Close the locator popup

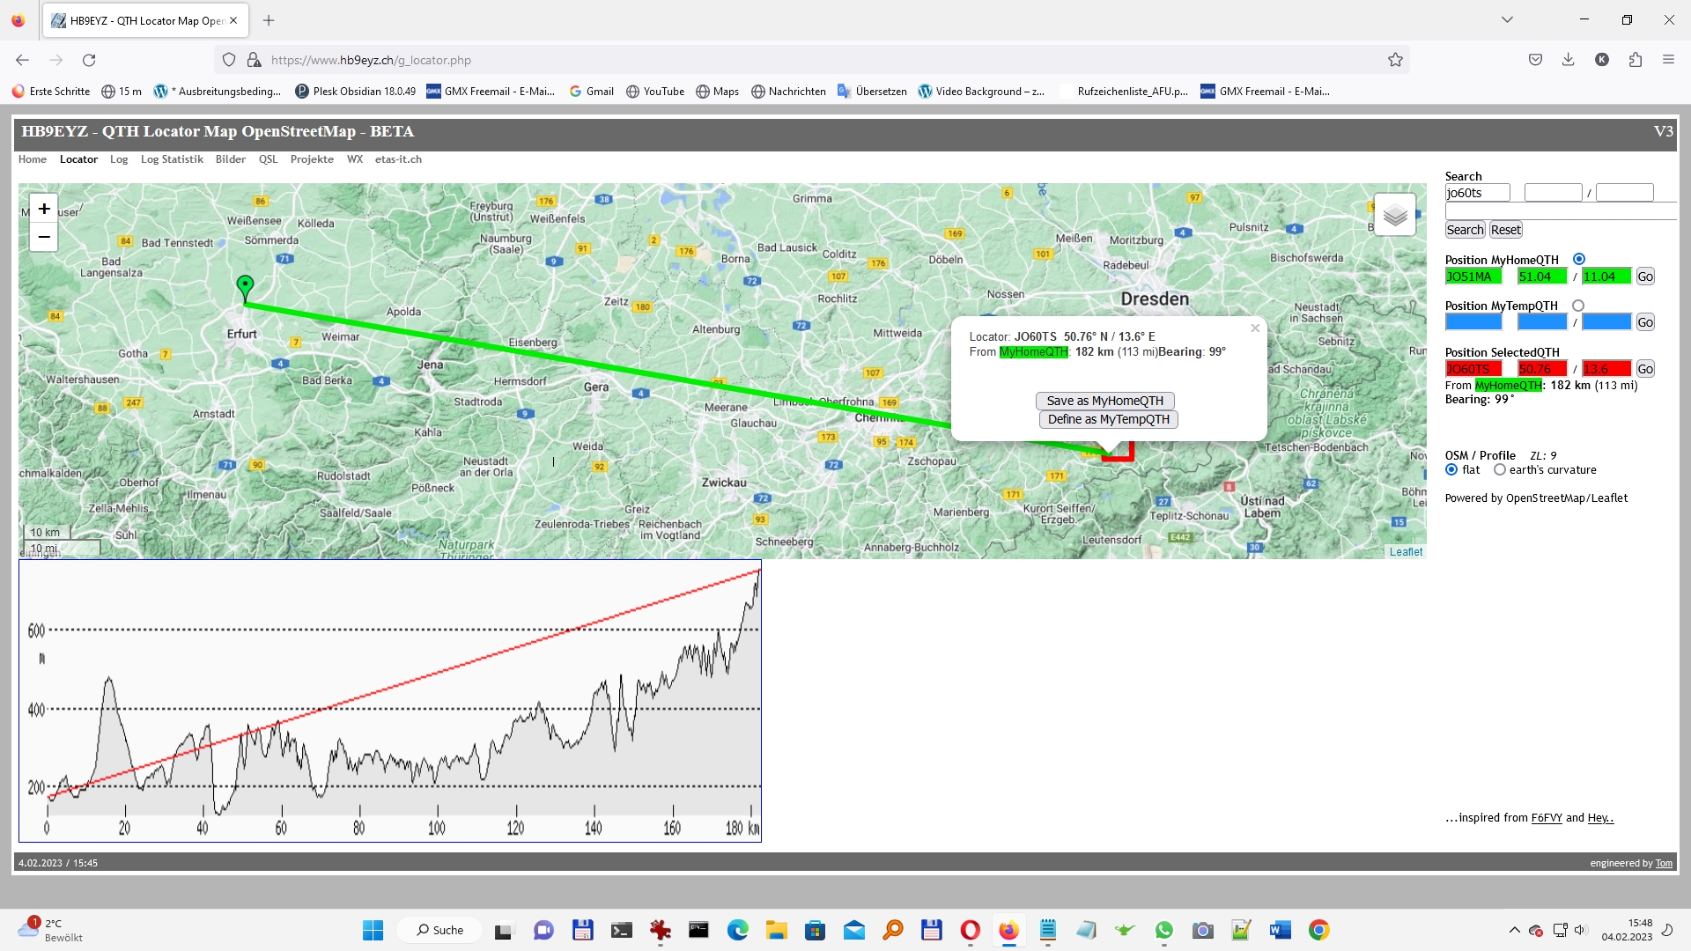tap(1255, 328)
